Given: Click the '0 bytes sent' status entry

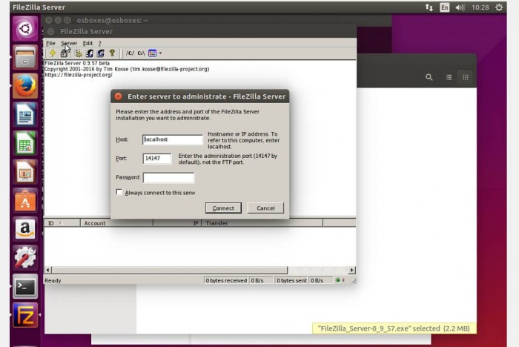Looking at the screenshot, I should pos(291,280).
